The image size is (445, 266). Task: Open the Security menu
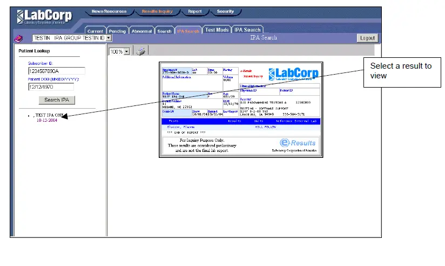pos(225,11)
